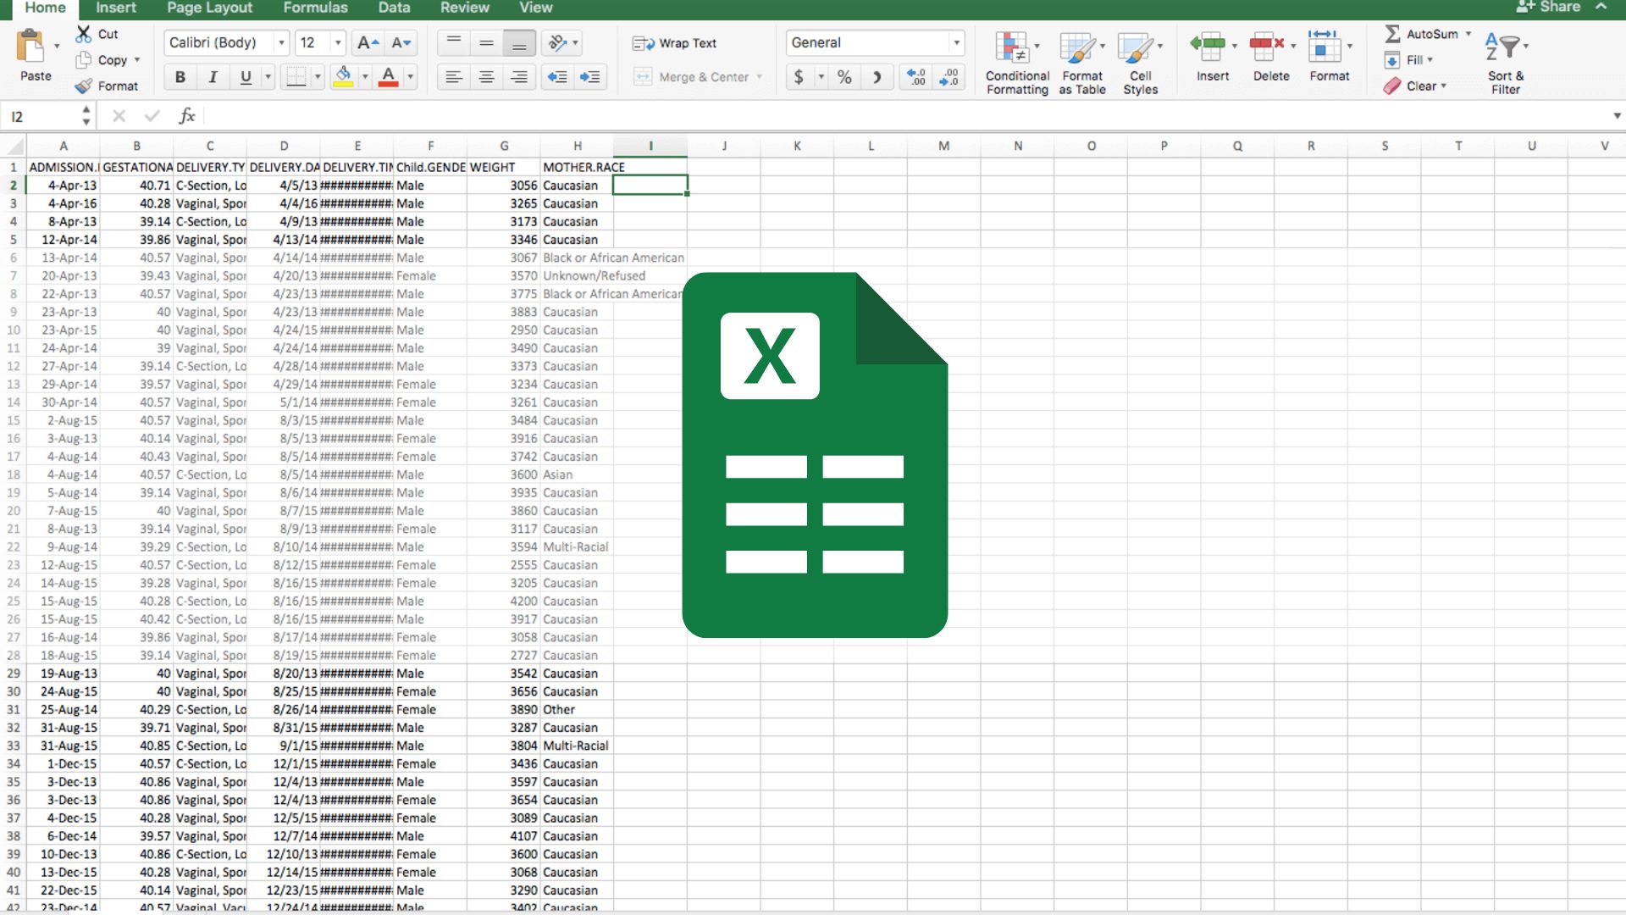The width and height of the screenshot is (1626, 915).
Task: Click the increase decimal places icon
Action: [x=916, y=77]
